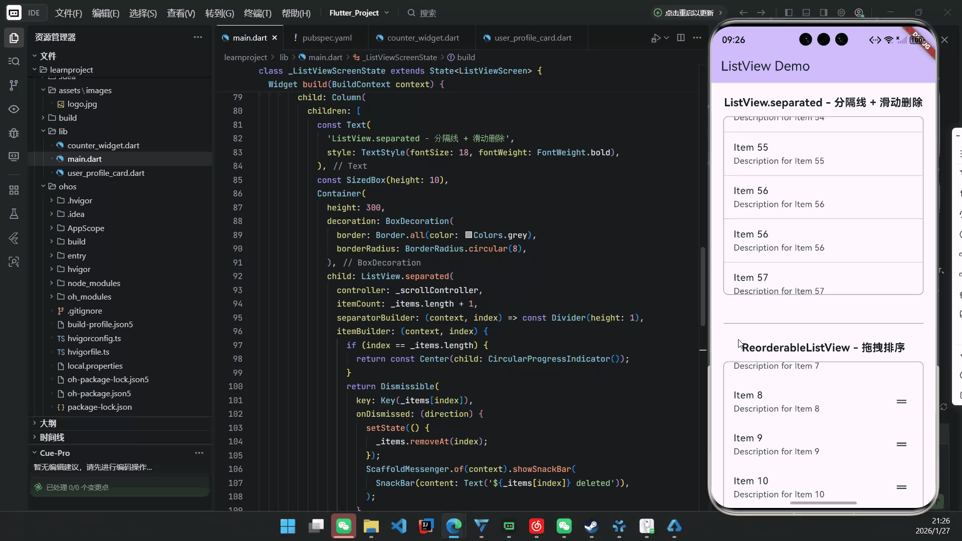Toggle the secondary sidebar layout icon
The height and width of the screenshot is (541, 962).
tap(824, 13)
